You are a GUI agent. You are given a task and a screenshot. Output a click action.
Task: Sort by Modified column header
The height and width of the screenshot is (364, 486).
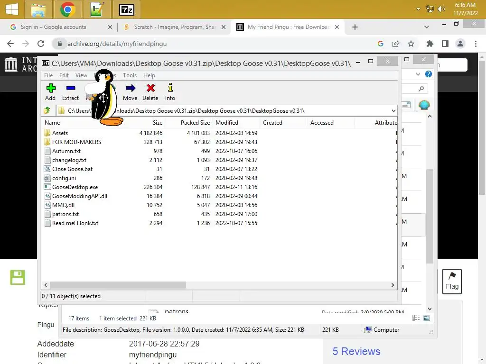227,123
